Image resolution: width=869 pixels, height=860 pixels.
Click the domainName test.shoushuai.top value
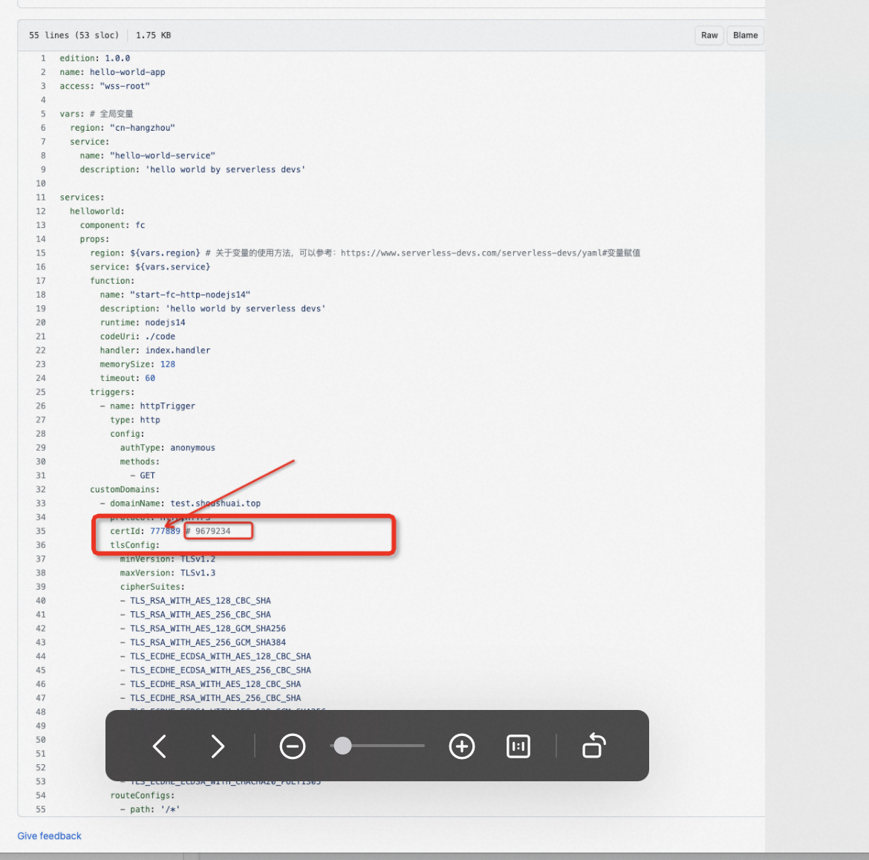pos(215,503)
